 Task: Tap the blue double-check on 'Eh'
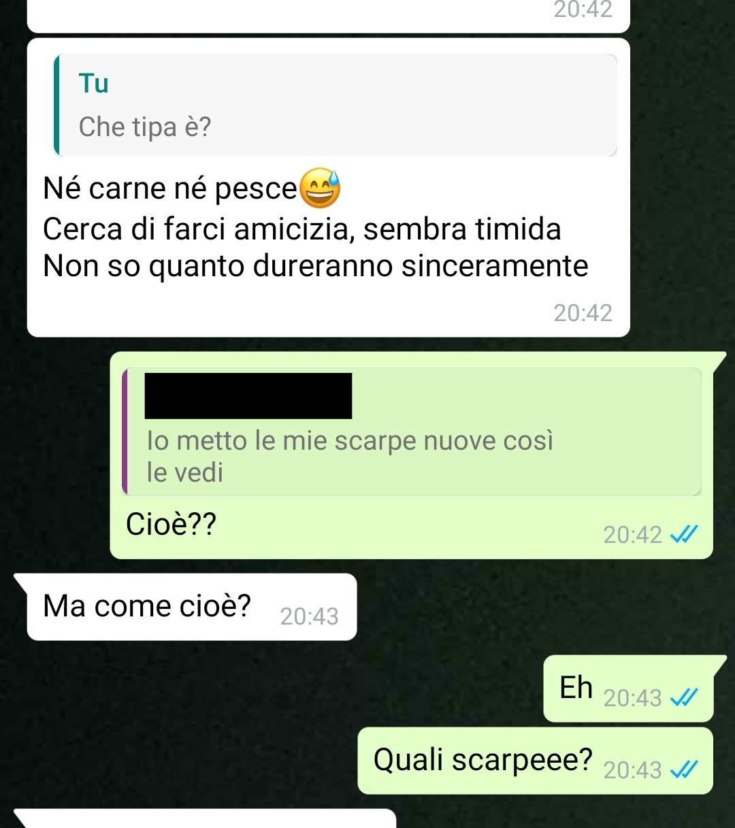click(x=684, y=698)
